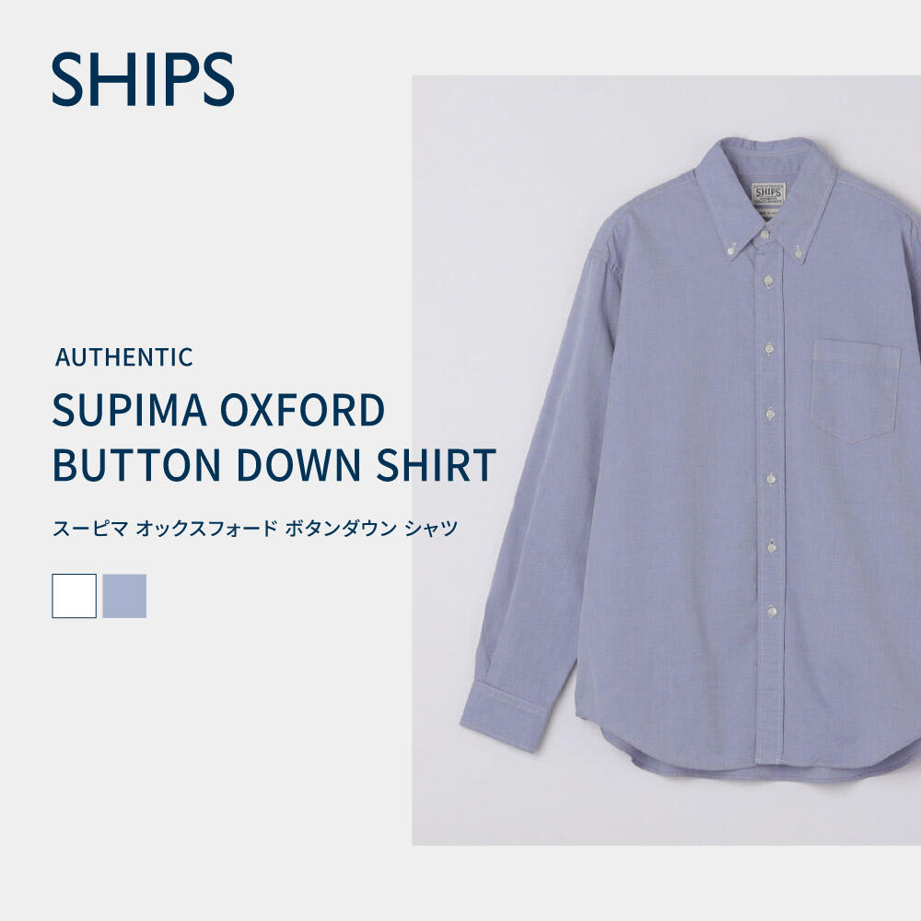This screenshot has width=921, height=921.
Task: Select the light blue color swatch
Action: coord(124,596)
